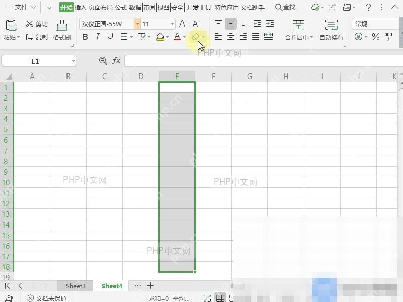Switch to the Formulas (公式) tab
The height and width of the screenshot is (302, 403).
click(121, 7)
